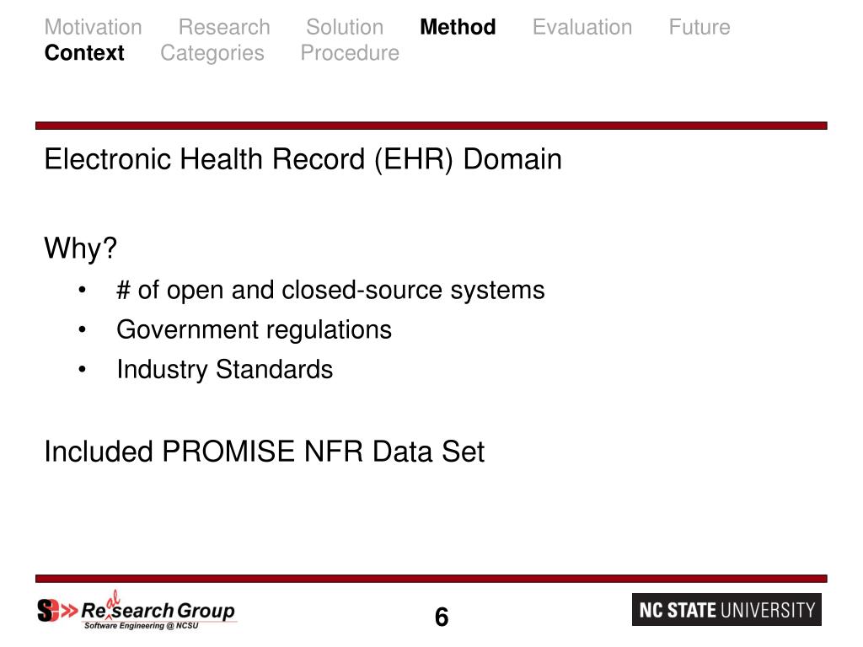Open the Future section
863x647 pixels.
tap(699, 27)
